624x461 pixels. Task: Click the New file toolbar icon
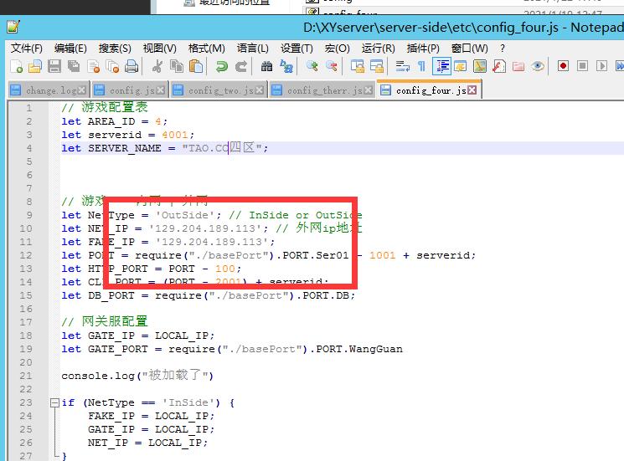click(x=16, y=66)
